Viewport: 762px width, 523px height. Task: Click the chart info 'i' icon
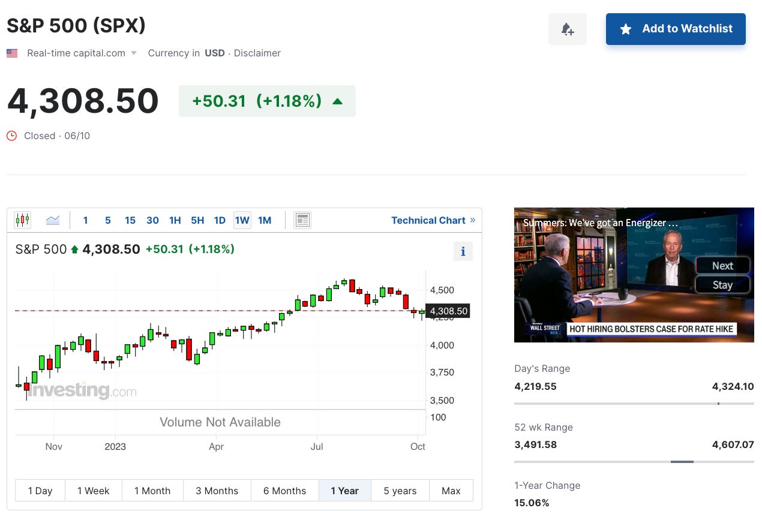pyautogui.click(x=463, y=252)
